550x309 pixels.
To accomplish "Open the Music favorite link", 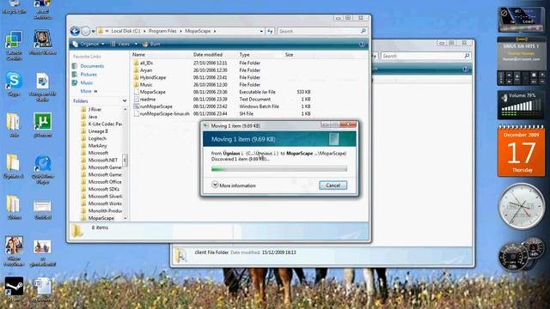I will [86, 82].
